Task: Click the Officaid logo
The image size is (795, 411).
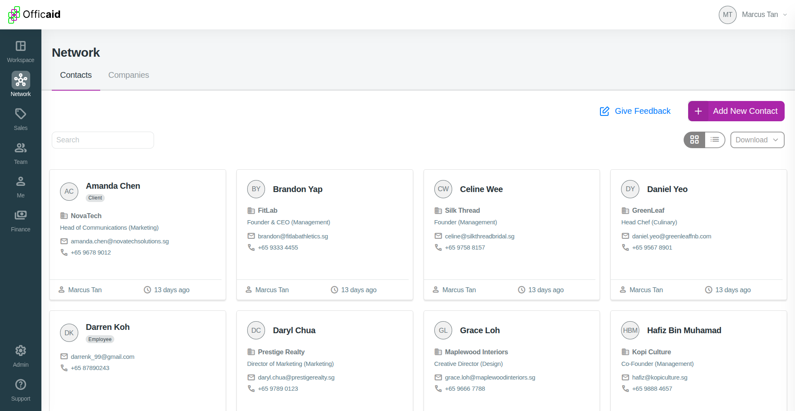Action: click(34, 15)
